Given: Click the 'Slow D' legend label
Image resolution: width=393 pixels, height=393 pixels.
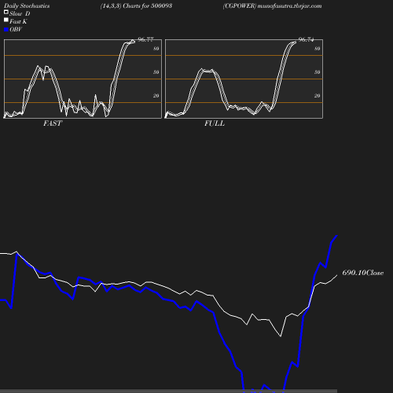Looking at the screenshot, I should [20, 13].
